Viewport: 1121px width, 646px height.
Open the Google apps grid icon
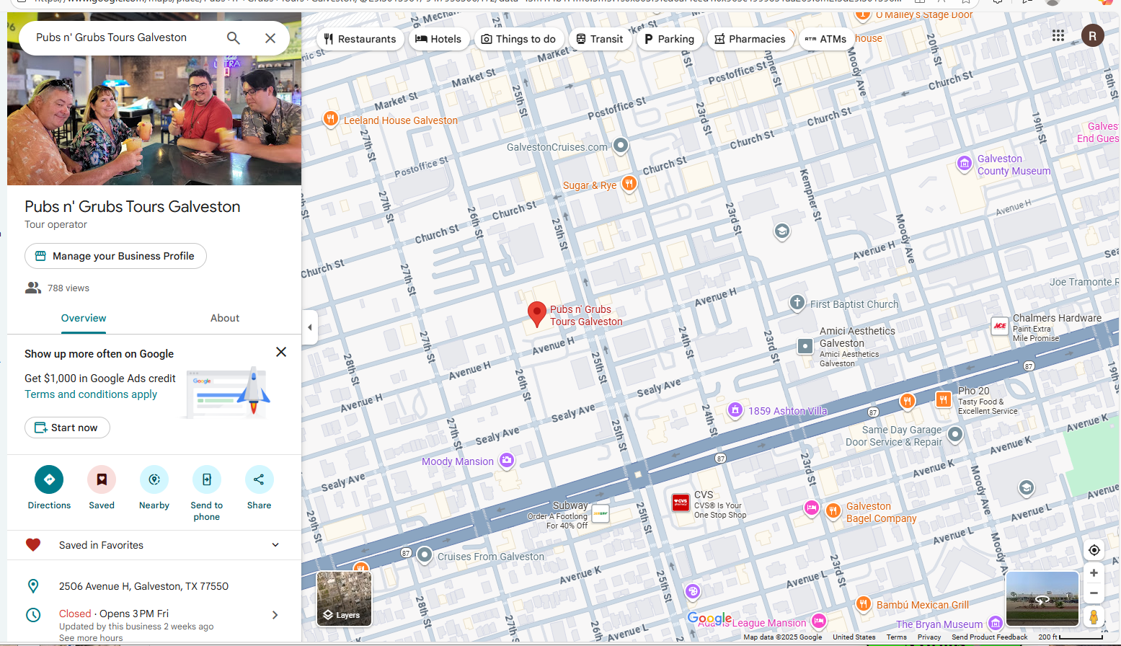point(1058,35)
